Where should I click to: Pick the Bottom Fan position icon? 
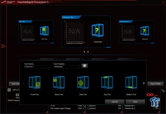pos(131,82)
